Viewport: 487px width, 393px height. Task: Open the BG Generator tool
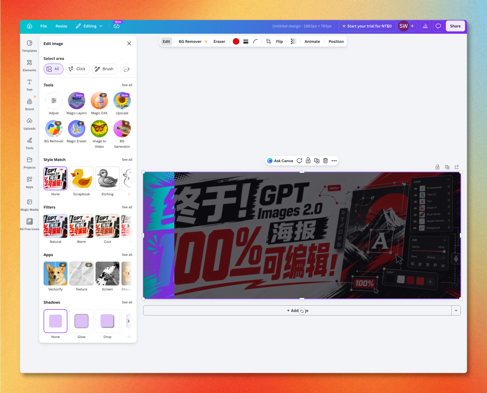(x=122, y=134)
